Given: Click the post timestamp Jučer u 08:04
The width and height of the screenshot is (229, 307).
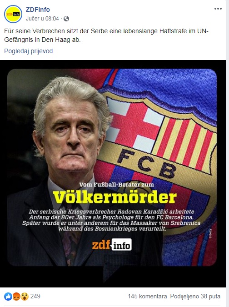Looking at the screenshot, I should [x=42, y=19].
